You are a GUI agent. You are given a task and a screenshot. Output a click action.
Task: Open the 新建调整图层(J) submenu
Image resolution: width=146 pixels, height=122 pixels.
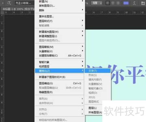tap(60, 36)
